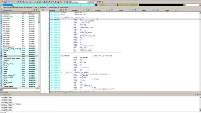This screenshot has height=113, width=201.
Task: Open the Imports tab
Action: click(144, 10)
